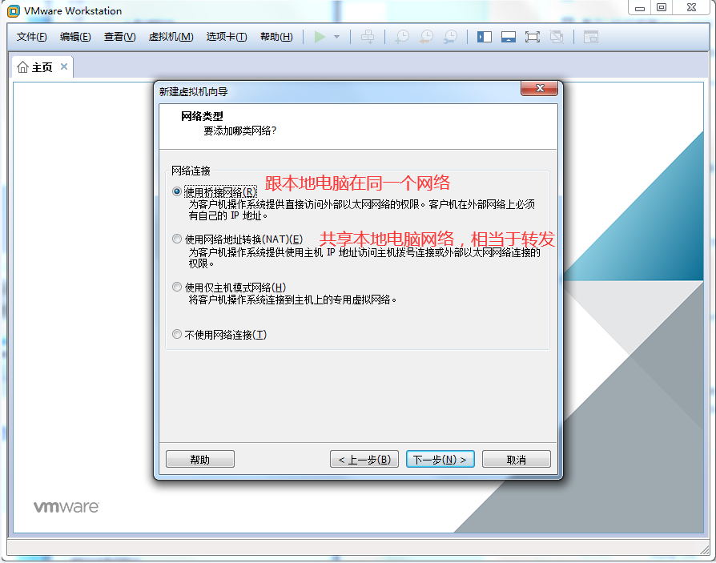
Task: Open the 虚拟机 (VM) menu
Action: [171, 37]
